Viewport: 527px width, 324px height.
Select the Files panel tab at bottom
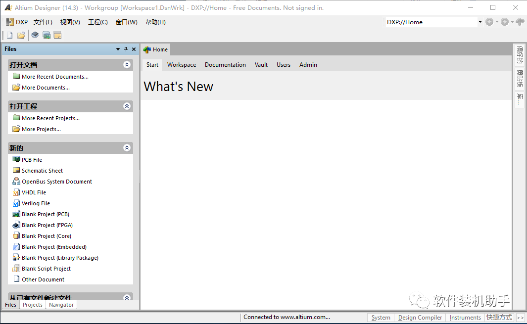coord(10,305)
